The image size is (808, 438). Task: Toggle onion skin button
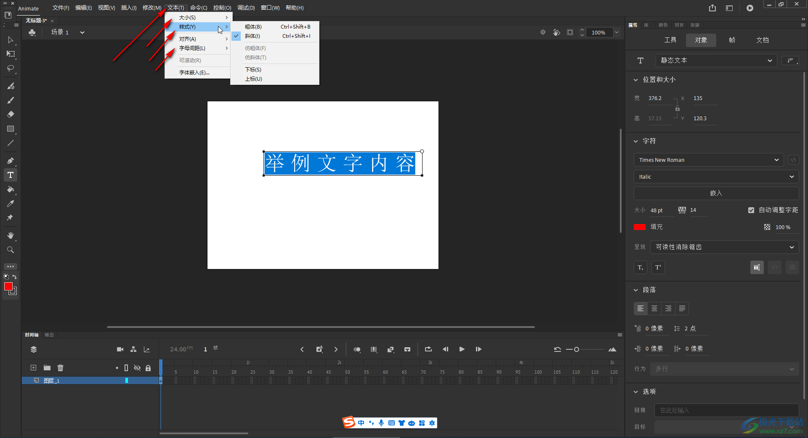coord(357,349)
